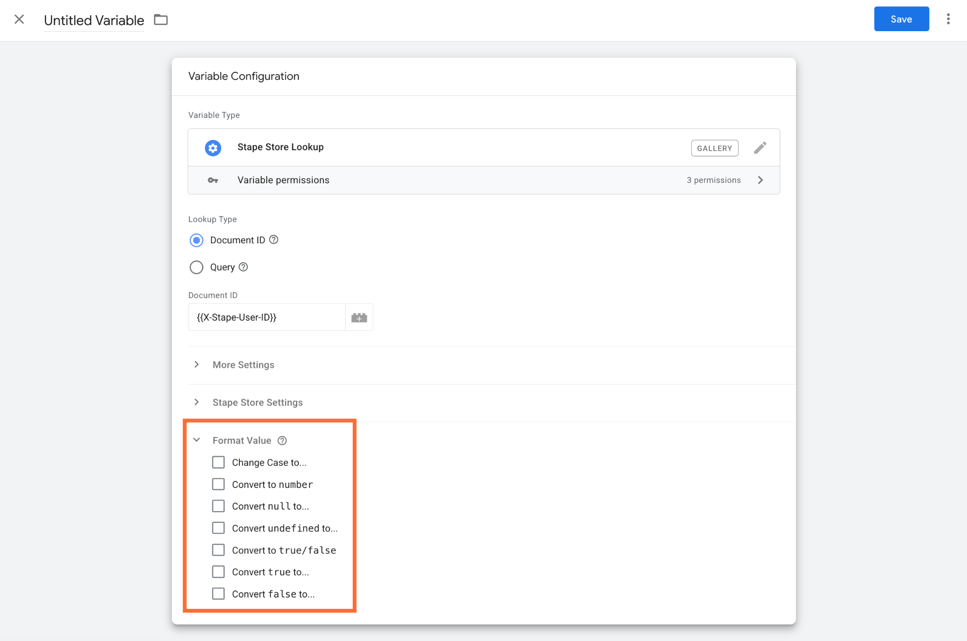Click the help icon beside Format Value
The image size is (967, 641).
click(x=282, y=441)
